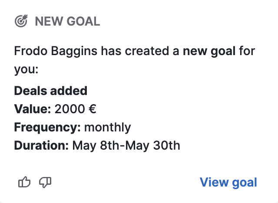Click the bold 'new goal' text
Viewport: 278px width, 203px height.
coord(209,51)
